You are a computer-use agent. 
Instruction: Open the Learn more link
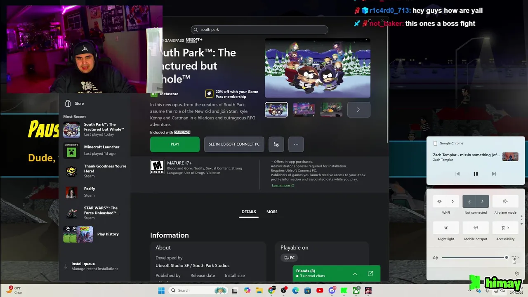[283, 186]
